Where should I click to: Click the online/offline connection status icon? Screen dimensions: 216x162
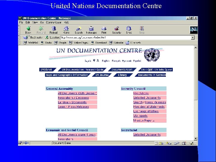[26, 143]
